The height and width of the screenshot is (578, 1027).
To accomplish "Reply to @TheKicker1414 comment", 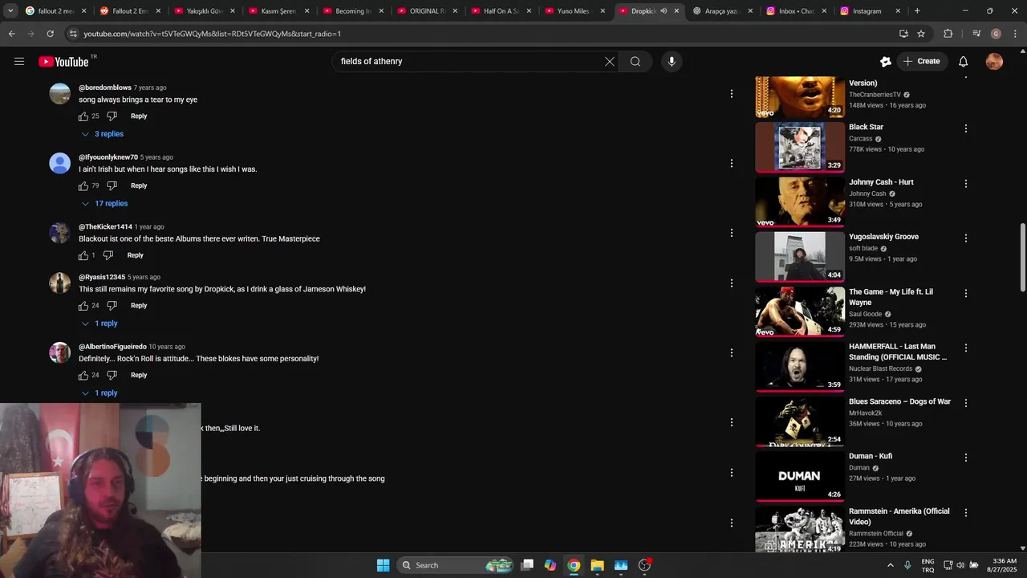I will tap(135, 255).
